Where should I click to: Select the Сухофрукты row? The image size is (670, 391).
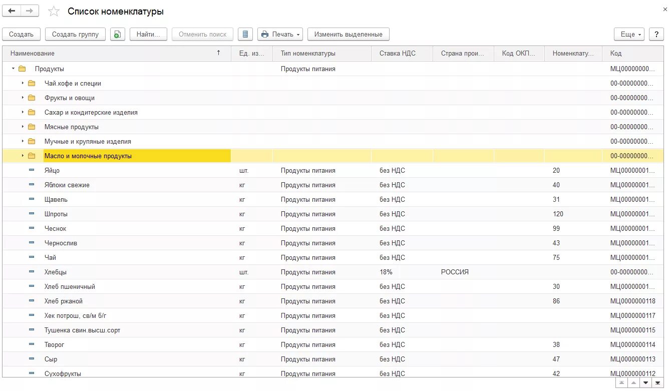333,373
